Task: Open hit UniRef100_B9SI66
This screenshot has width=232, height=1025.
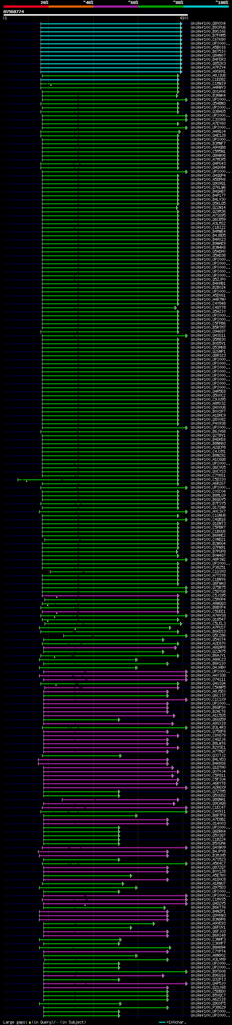Action: point(208,31)
